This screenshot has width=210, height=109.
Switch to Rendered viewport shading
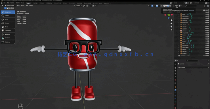[x=170, y=6]
